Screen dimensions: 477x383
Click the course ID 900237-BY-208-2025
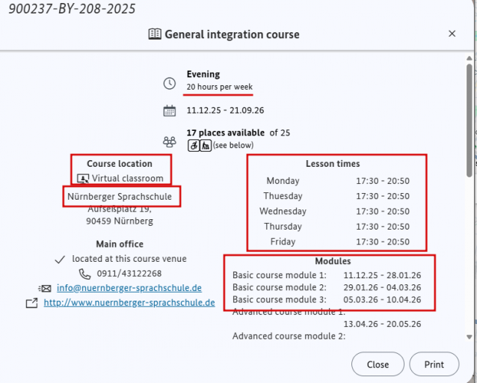click(72, 8)
